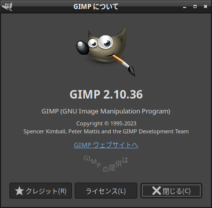Open the クレジット(R) credits button
This screenshot has width=212, height=208.
40,191
